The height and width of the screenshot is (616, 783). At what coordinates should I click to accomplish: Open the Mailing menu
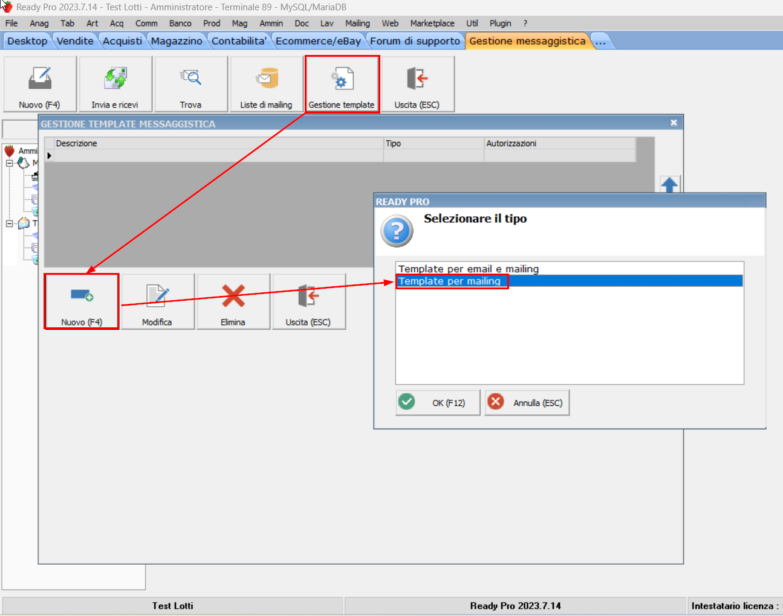(x=357, y=24)
